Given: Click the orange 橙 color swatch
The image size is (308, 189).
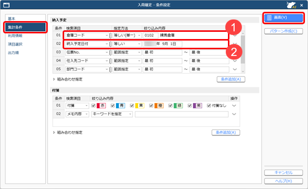Looking at the screenshot, I should click(x=159, y=106).
